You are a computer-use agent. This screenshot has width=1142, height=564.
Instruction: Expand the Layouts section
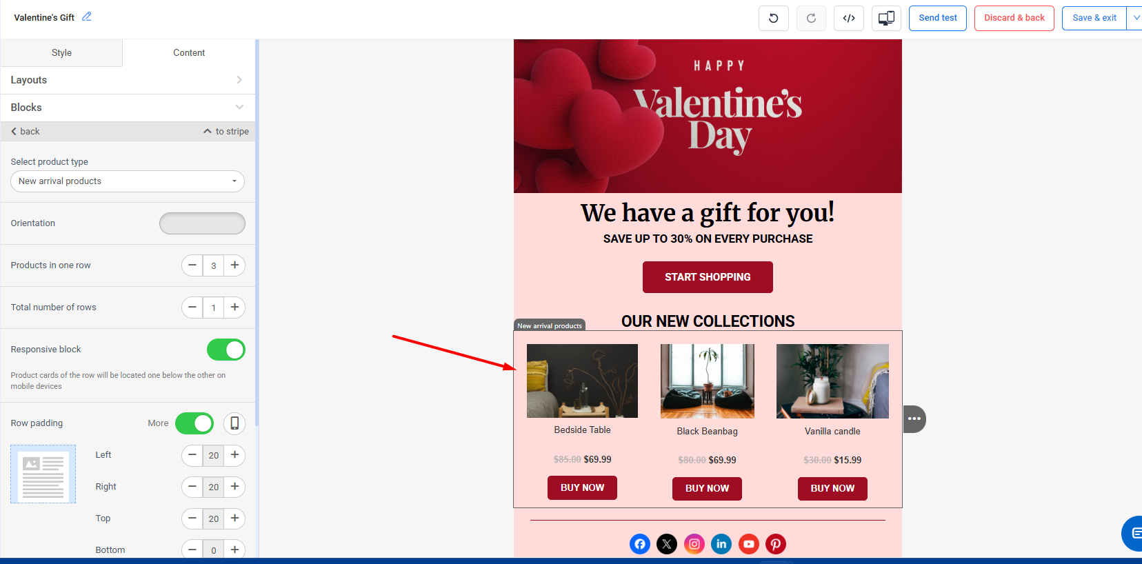(x=128, y=80)
